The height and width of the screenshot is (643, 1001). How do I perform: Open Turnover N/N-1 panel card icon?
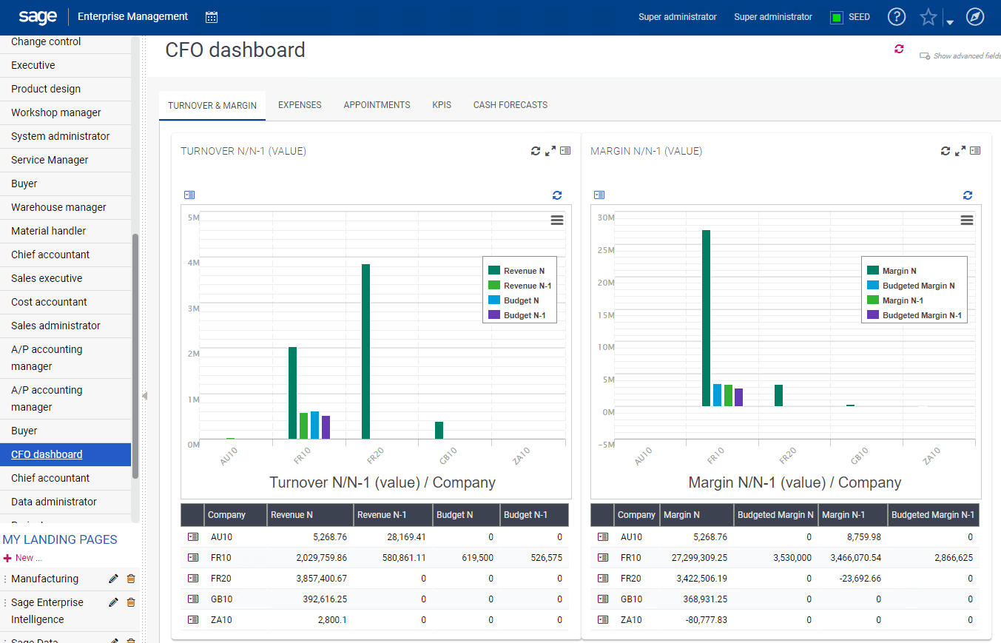pos(565,151)
